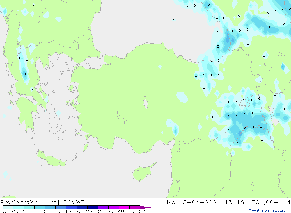Click legend scale label '0.1'
This screenshot has width=291, height=213.
pos(5,211)
